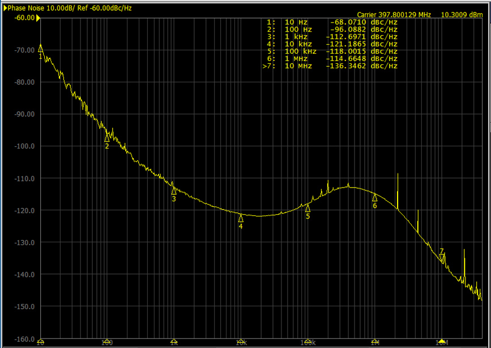
Task: Click the Carrier 397.800129 MHz readout
Action: pyautogui.click(x=395, y=15)
